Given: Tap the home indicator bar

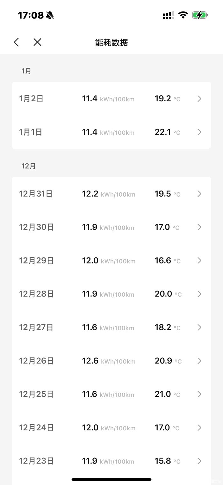Looking at the screenshot, I should pyautogui.click(x=111, y=479).
